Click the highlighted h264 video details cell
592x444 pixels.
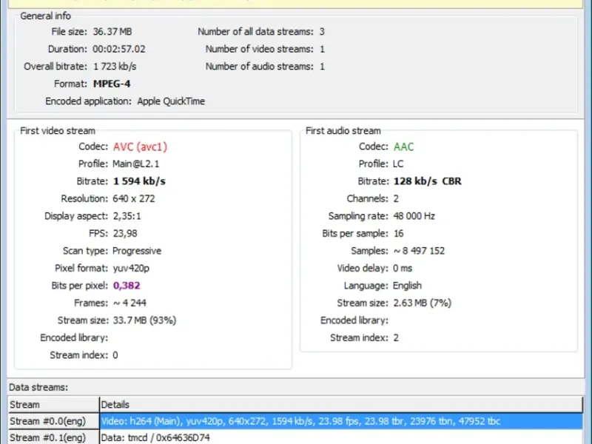click(x=300, y=421)
